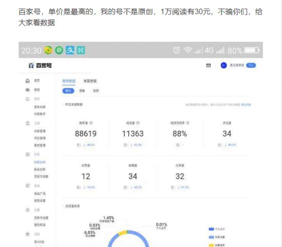Screen dimensions: 282x247
Task: Click the Baijiahao logo at top left
Action: (40, 66)
